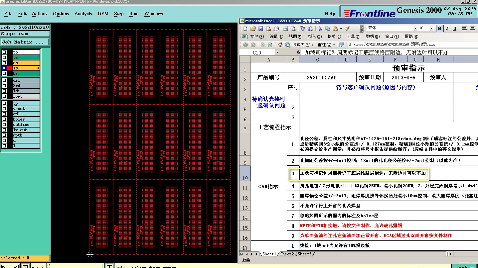The height and width of the screenshot is (268, 478).
Task: Click the web toolbar Forward arrow
Action: (253, 45)
